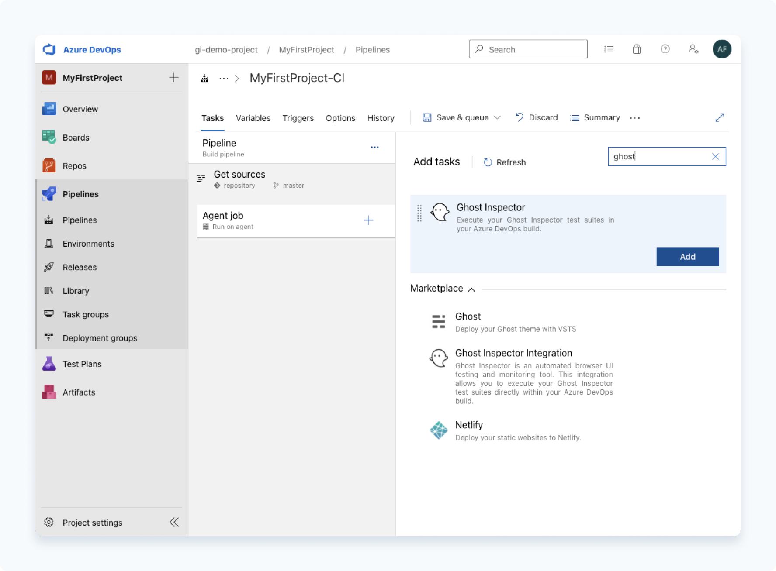Click the Releases rocket icon
Screen dimensions: 776x571
click(49, 267)
